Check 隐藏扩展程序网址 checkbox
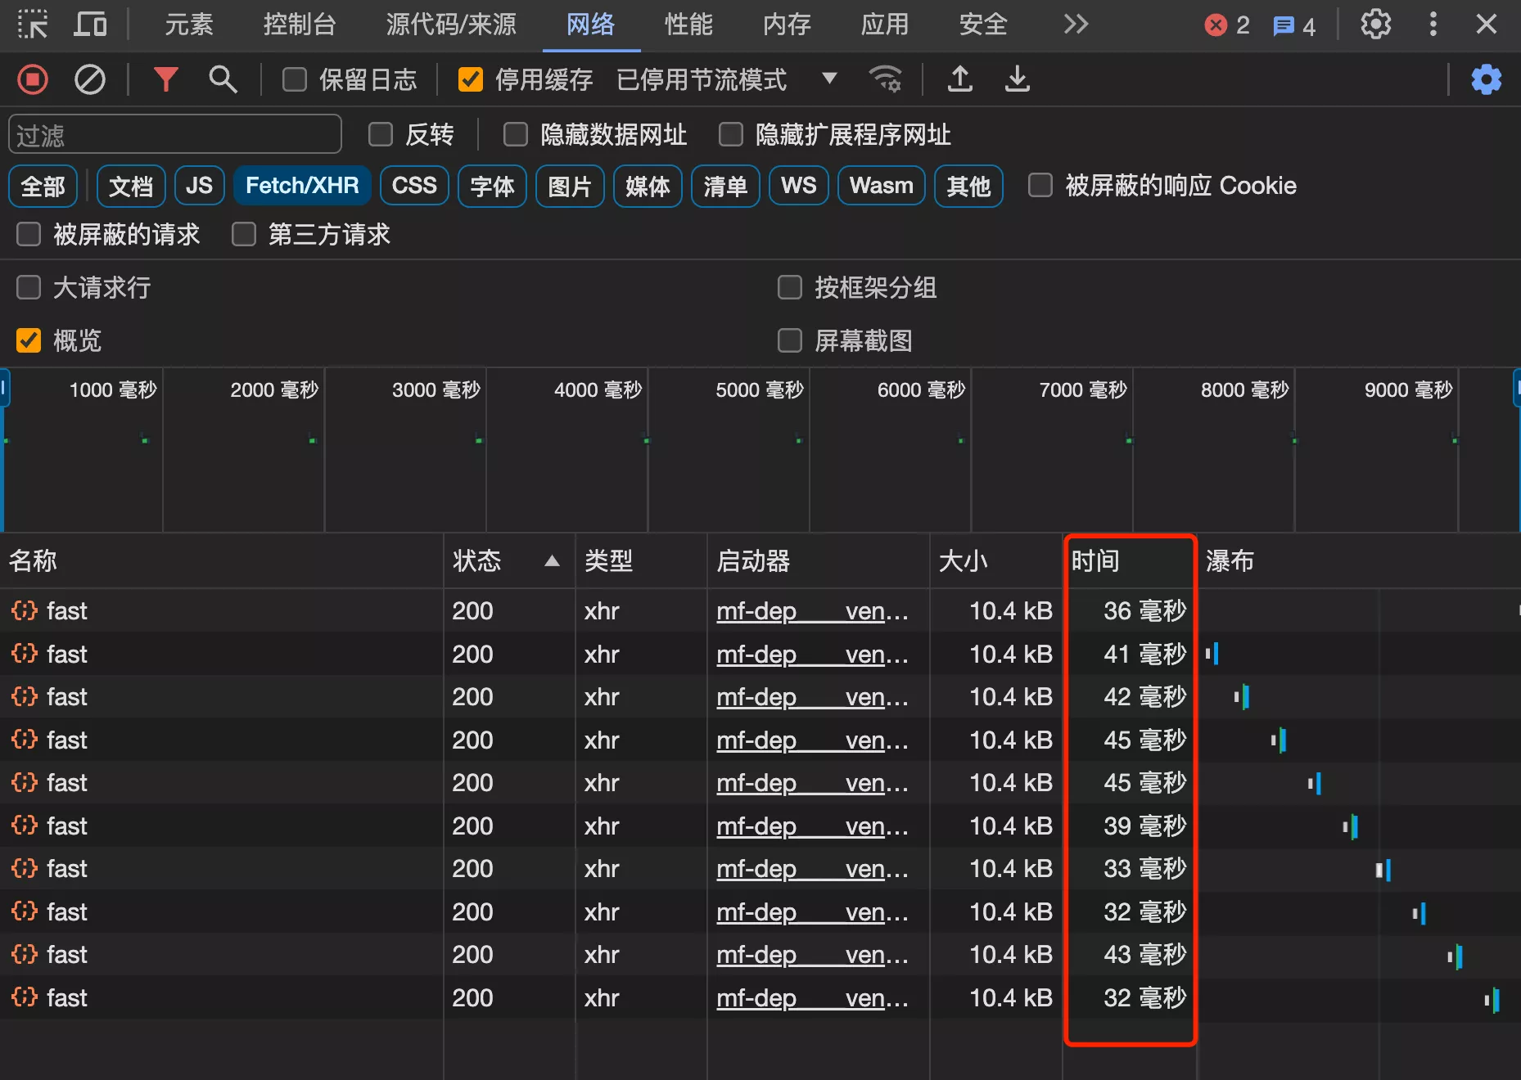The image size is (1521, 1080). 730,134
